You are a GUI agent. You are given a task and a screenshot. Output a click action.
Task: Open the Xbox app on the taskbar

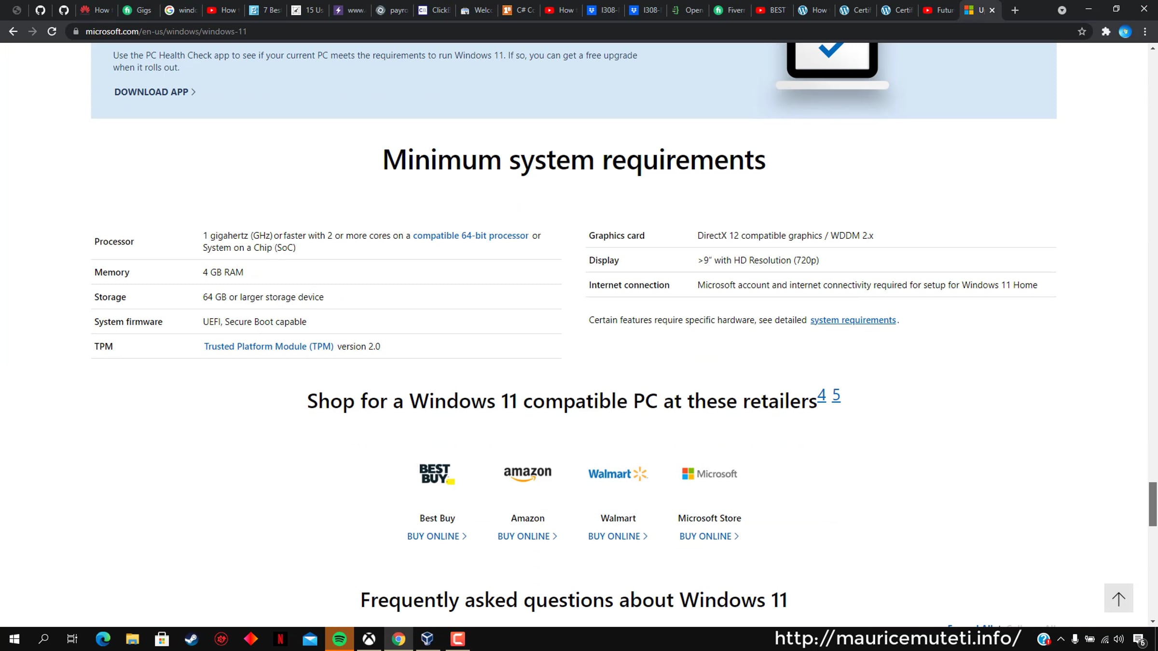(369, 639)
